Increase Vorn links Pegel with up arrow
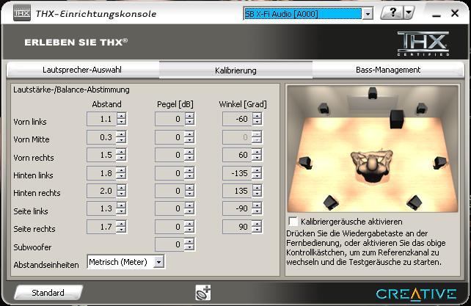The width and height of the screenshot is (471, 306). (x=189, y=116)
